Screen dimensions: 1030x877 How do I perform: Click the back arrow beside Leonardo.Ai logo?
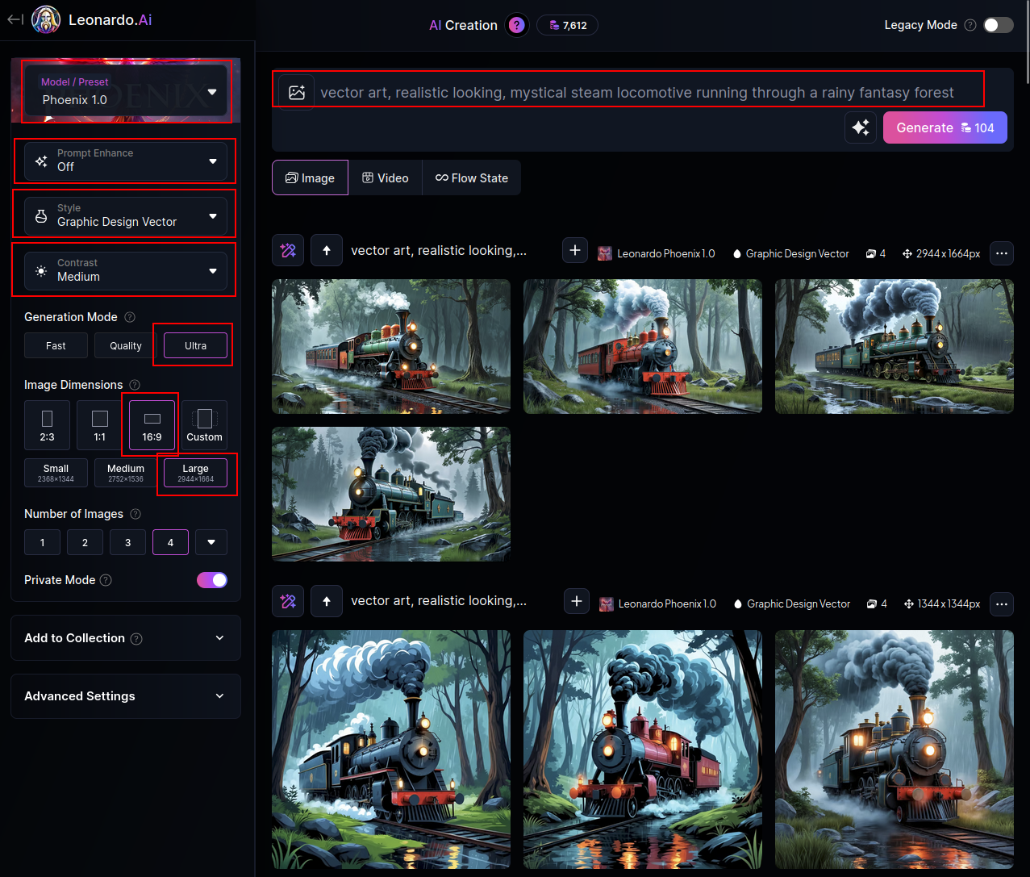tap(15, 19)
